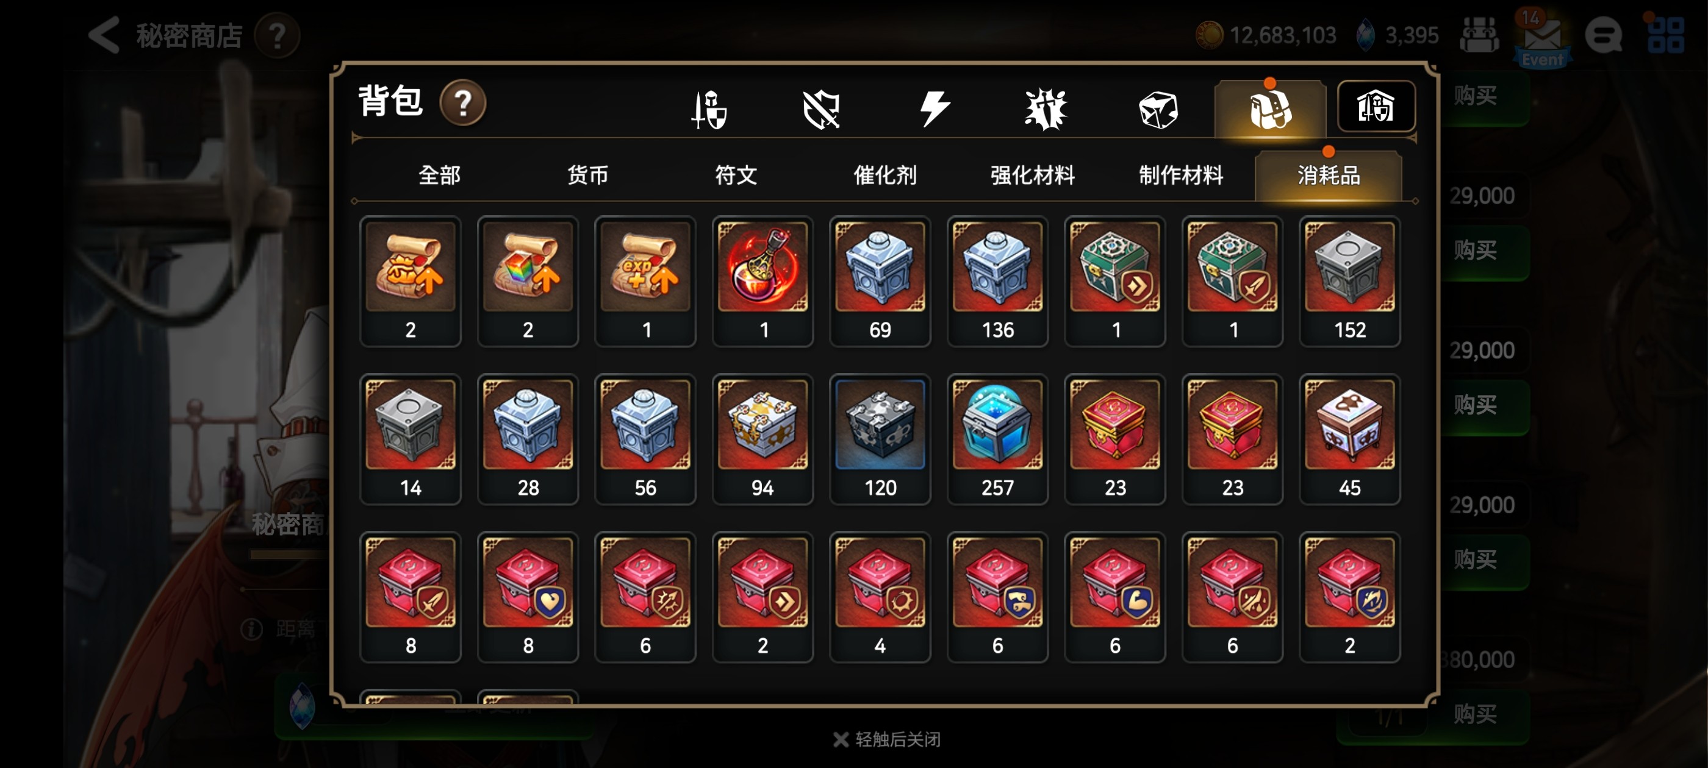1708x768 pixels.
Task: Select the red potion flask item
Action: pyautogui.click(x=762, y=281)
